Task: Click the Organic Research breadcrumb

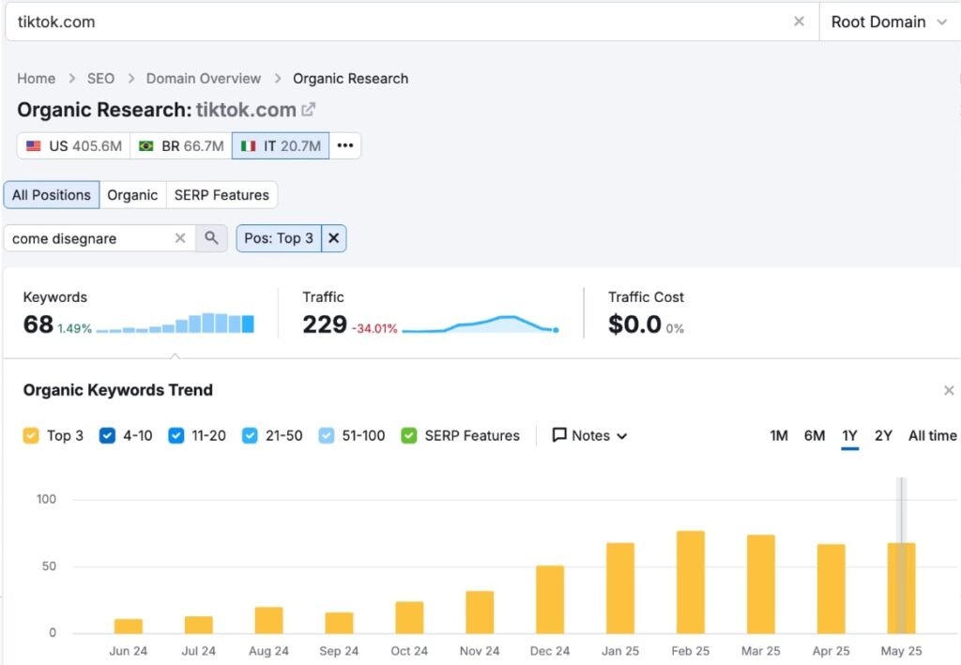Action: pos(351,79)
